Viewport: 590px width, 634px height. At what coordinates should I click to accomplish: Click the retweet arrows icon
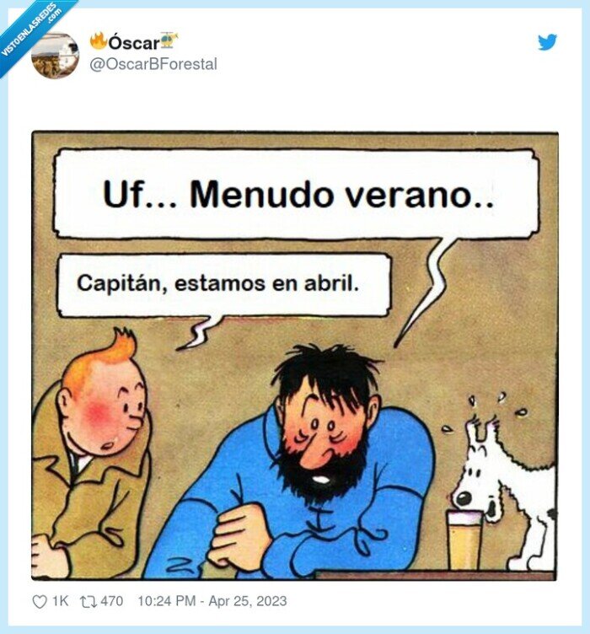pyautogui.click(x=88, y=602)
